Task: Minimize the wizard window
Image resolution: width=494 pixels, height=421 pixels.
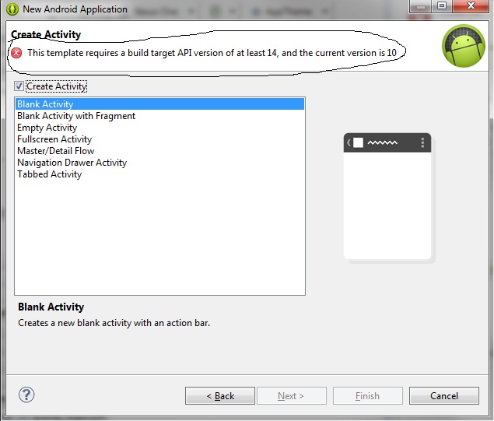Action: 421,5
